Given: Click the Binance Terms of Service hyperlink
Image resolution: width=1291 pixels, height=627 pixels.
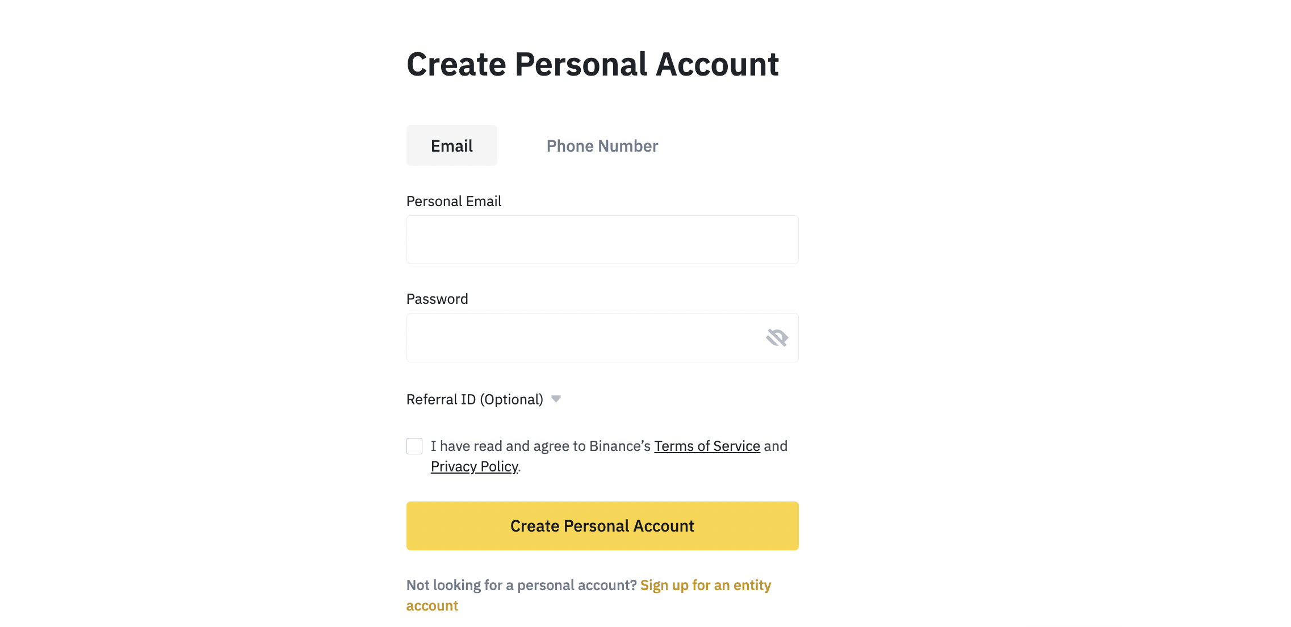Looking at the screenshot, I should (706, 446).
